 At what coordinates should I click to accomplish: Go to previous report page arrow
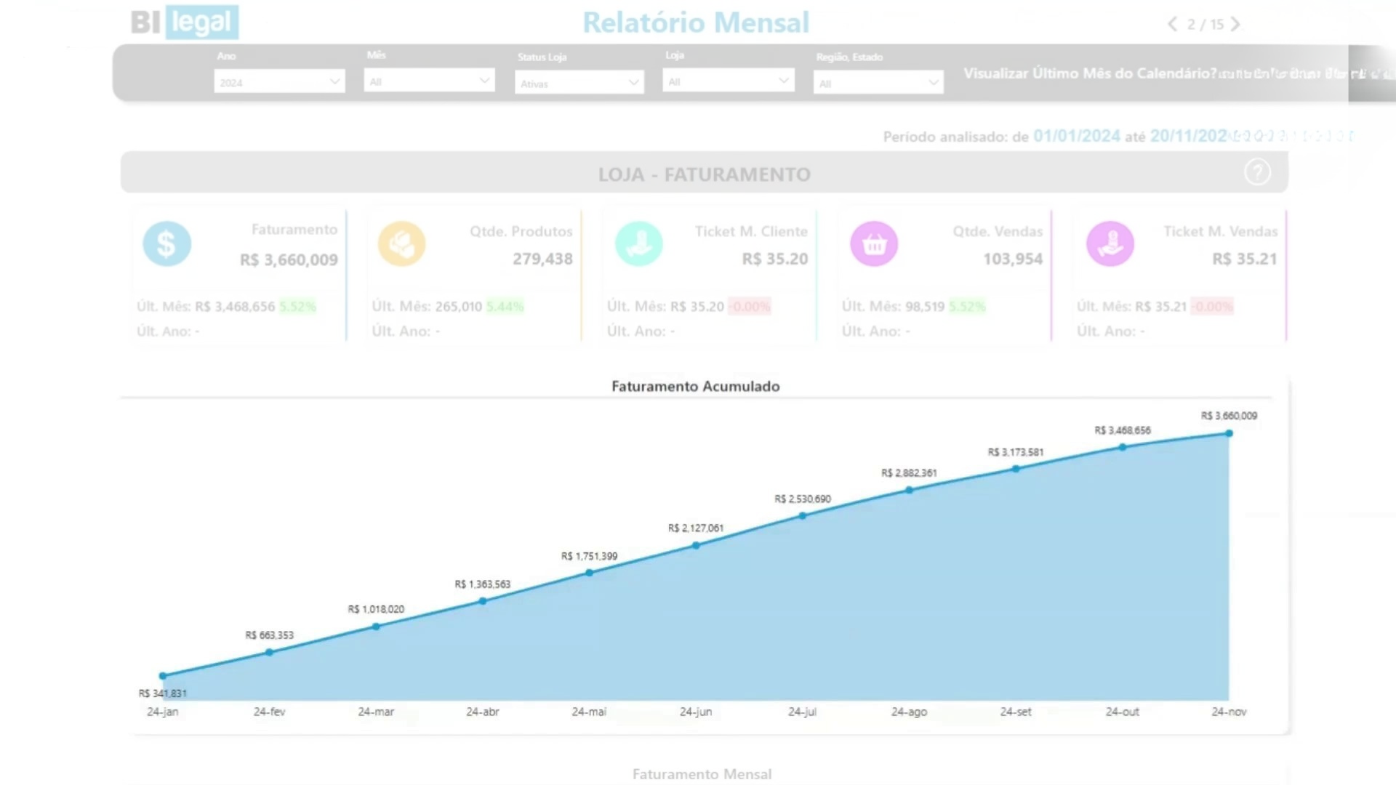[1172, 24]
